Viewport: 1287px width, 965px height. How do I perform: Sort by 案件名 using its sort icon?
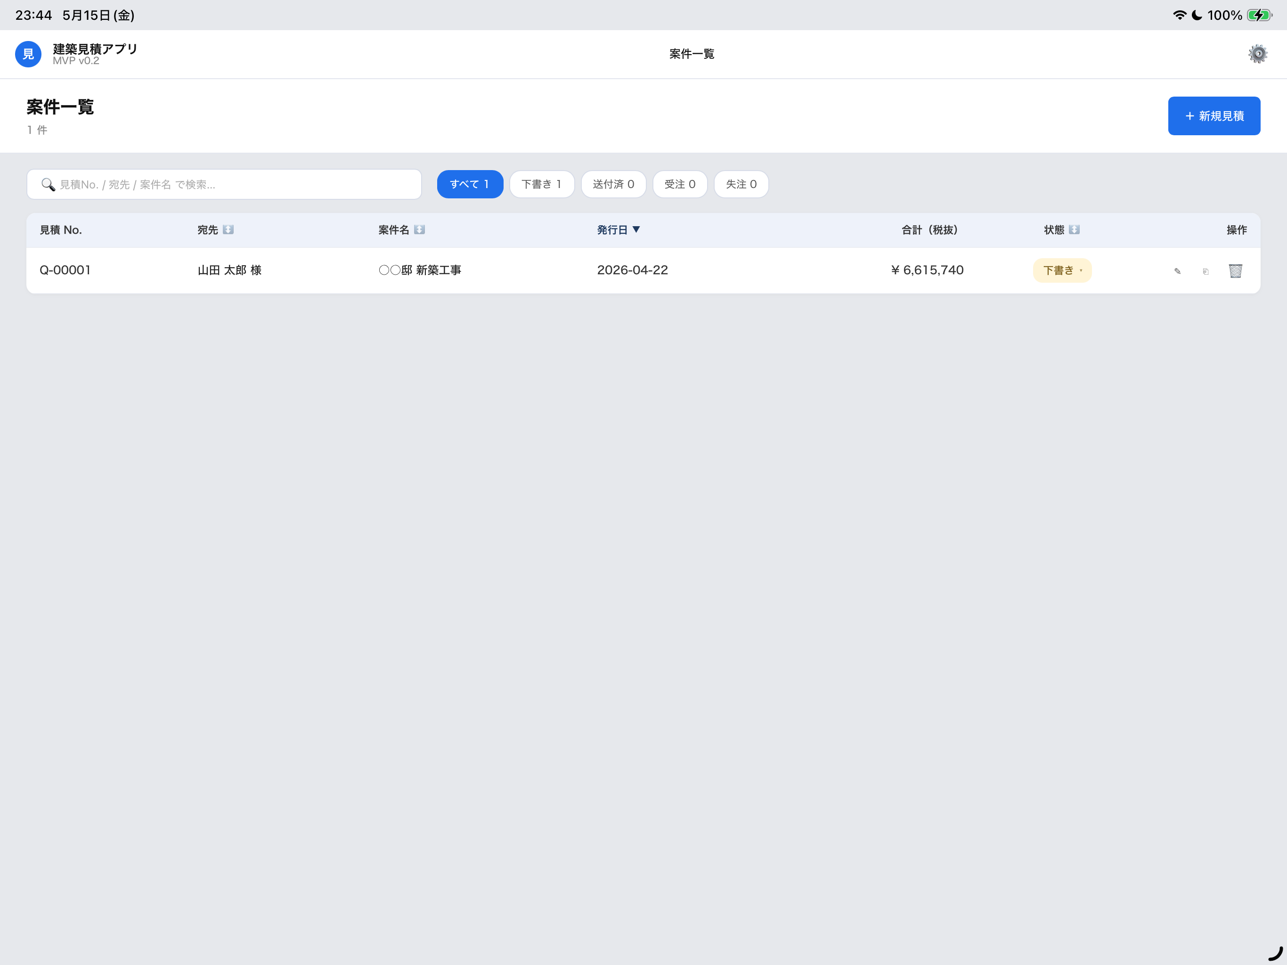pyautogui.click(x=419, y=230)
